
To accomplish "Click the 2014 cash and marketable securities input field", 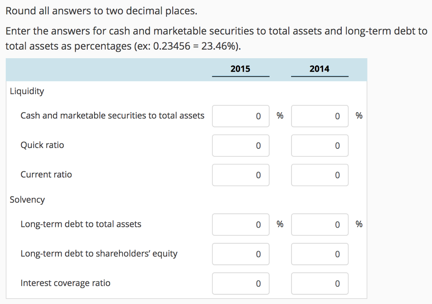I will pos(319,116).
